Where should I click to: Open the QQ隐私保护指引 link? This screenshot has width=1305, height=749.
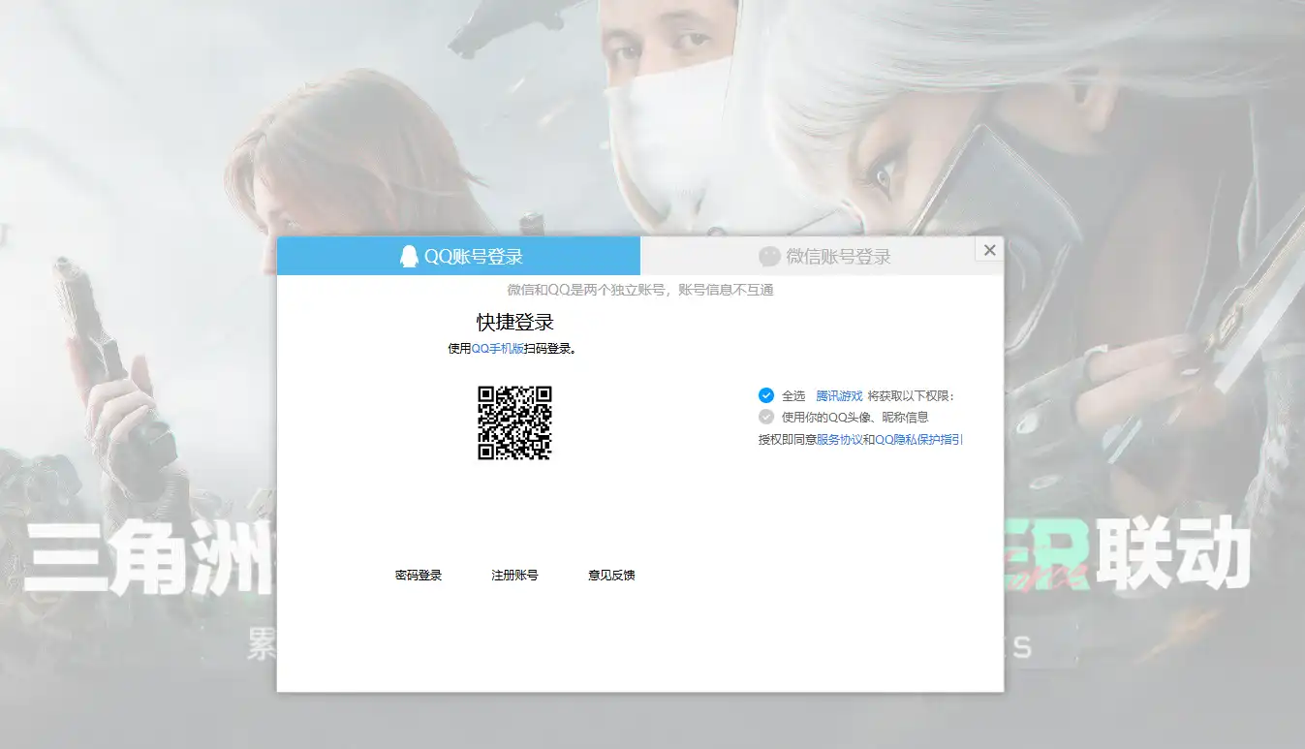point(918,439)
